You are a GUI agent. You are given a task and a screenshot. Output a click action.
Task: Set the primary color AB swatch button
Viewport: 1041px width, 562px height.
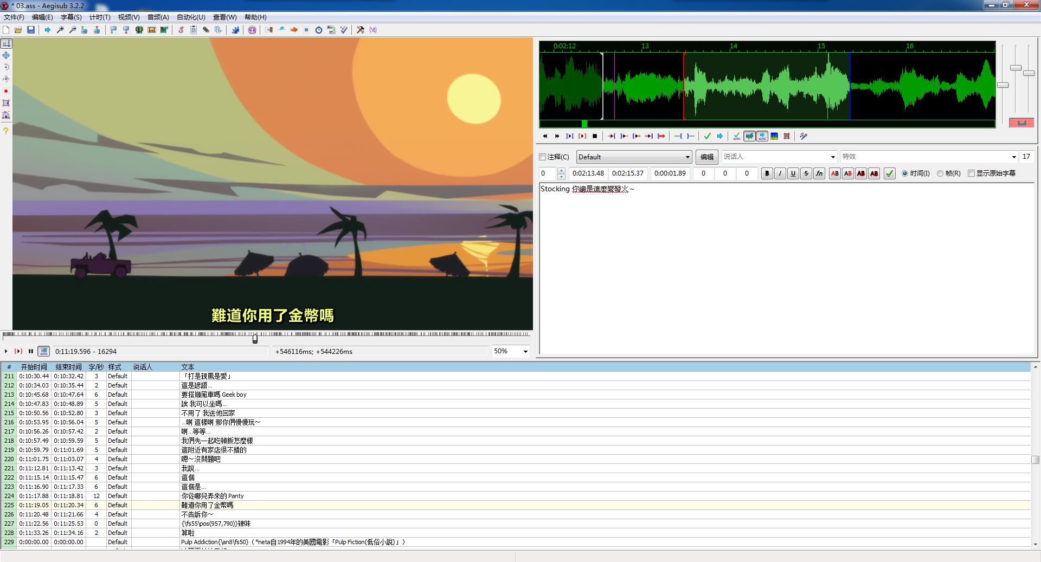[835, 173]
